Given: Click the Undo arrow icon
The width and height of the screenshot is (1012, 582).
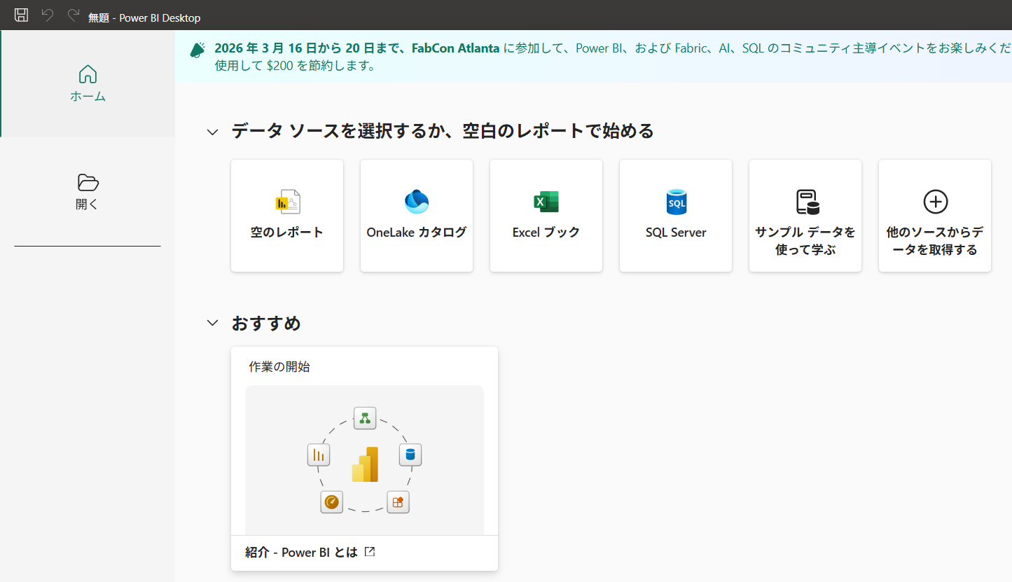Looking at the screenshot, I should point(48,15).
